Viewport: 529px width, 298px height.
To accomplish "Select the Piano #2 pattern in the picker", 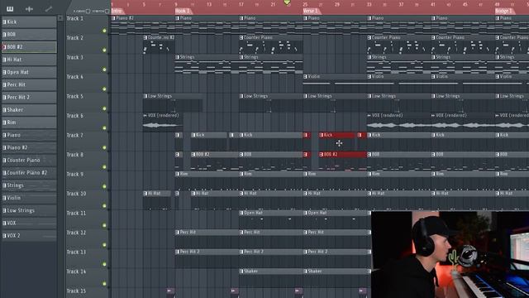I will (30, 147).
